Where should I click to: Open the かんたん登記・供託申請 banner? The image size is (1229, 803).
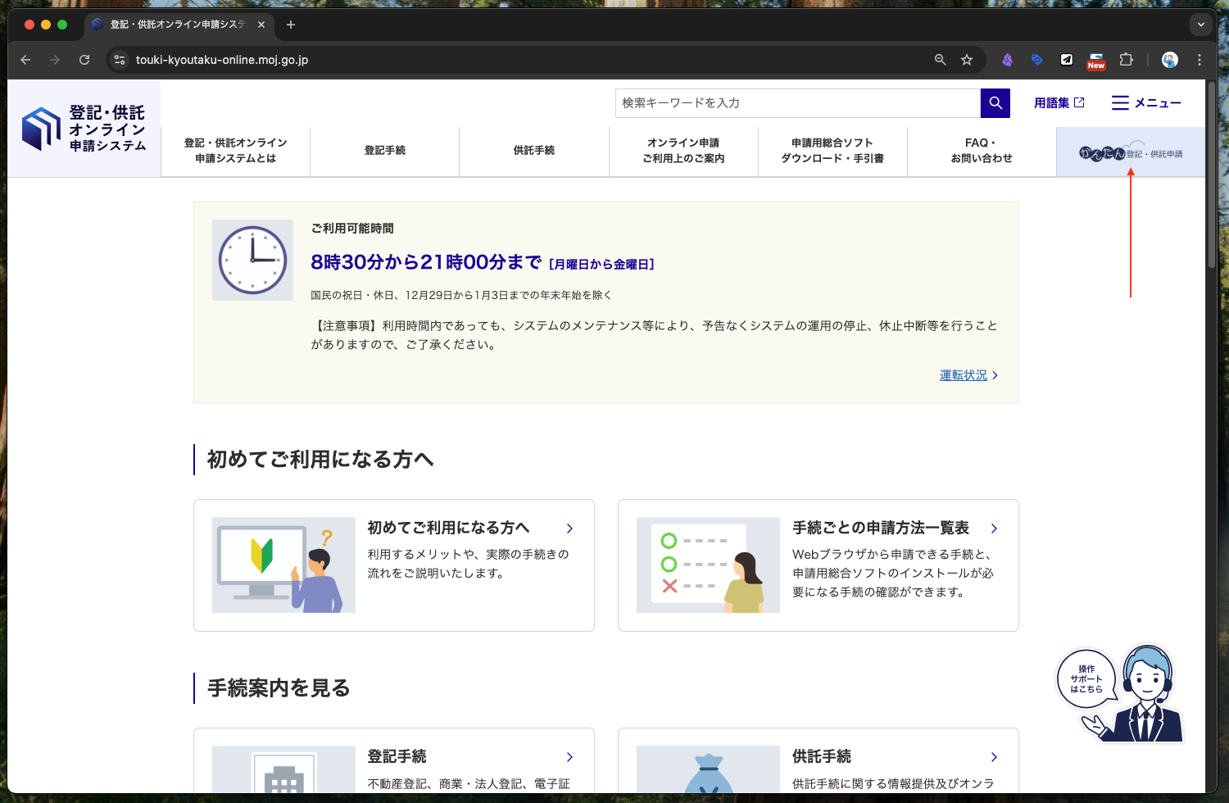[x=1130, y=152]
